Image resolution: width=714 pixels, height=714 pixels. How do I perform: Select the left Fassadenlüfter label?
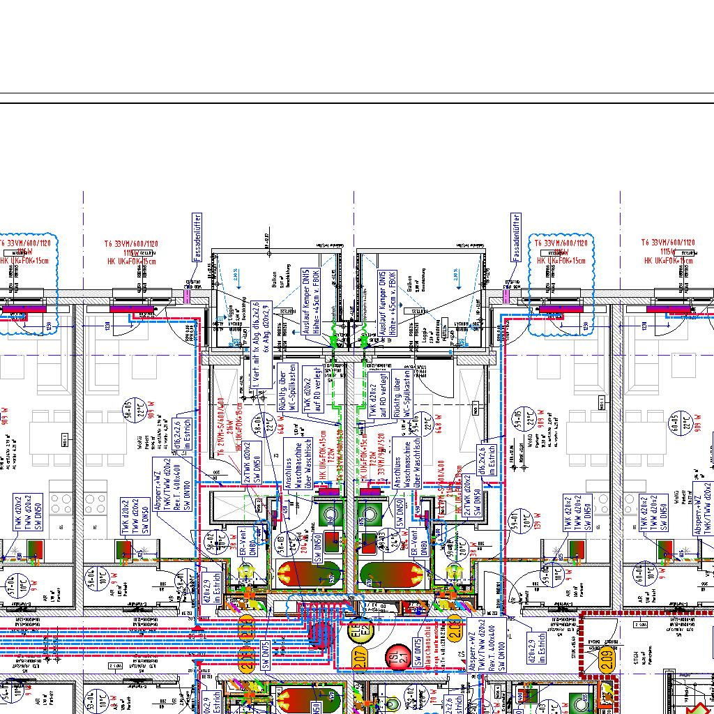[197, 237]
